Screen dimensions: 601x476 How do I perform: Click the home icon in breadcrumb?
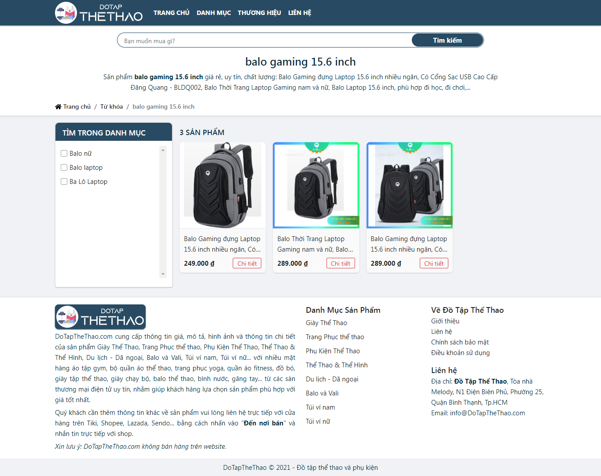coord(58,107)
